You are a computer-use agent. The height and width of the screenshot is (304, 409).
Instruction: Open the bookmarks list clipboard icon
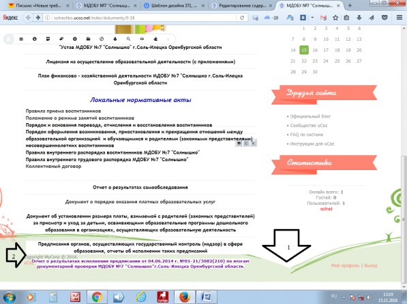click(346, 18)
